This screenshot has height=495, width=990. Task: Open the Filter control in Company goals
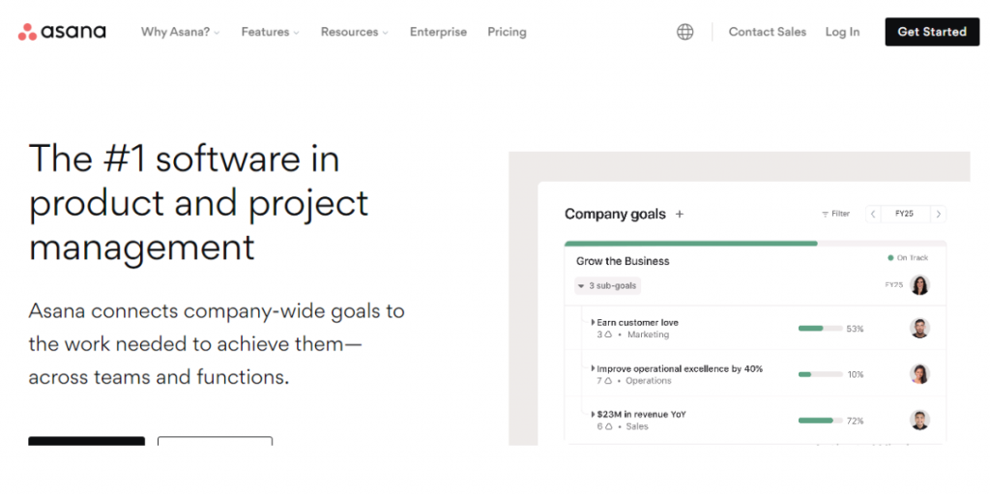pos(835,214)
